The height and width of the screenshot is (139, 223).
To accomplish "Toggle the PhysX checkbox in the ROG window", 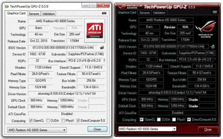I will [174, 120].
